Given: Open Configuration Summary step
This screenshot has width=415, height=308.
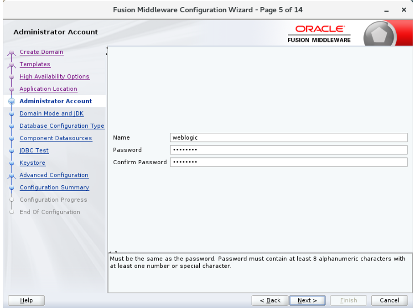Looking at the screenshot, I should [x=55, y=188].
